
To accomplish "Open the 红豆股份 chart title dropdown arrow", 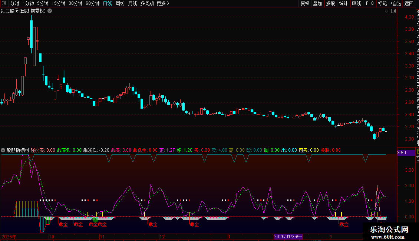I will pos(50,11).
